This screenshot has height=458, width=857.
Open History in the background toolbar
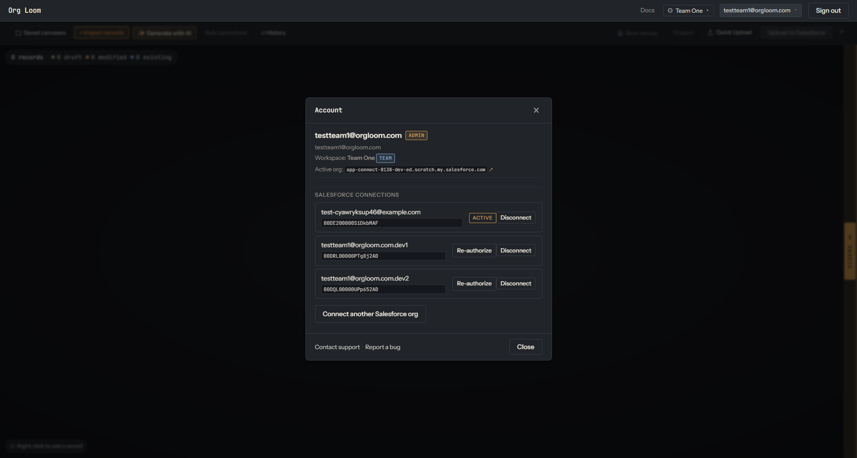pos(273,33)
